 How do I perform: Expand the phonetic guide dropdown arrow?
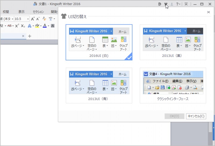[x=54, y=19]
